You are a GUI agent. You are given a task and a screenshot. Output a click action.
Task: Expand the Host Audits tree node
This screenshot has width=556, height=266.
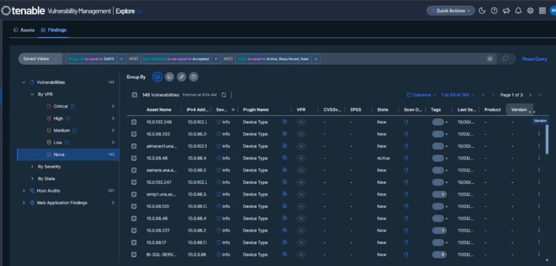(x=24, y=191)
